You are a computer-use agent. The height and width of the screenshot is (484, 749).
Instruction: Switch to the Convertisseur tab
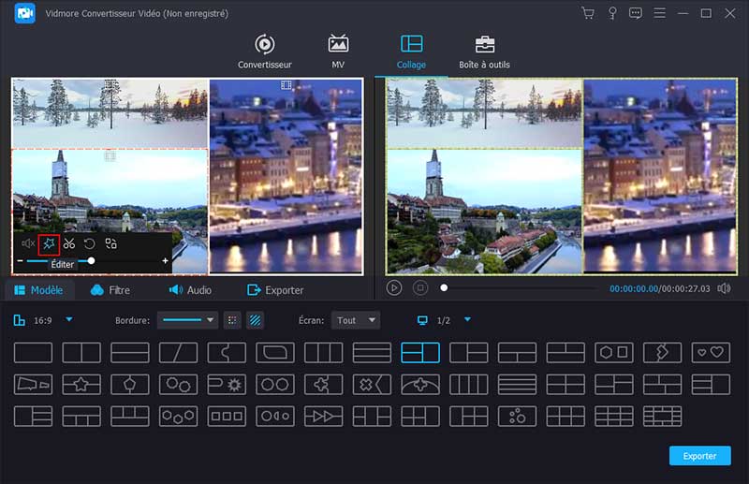[265, 52]
